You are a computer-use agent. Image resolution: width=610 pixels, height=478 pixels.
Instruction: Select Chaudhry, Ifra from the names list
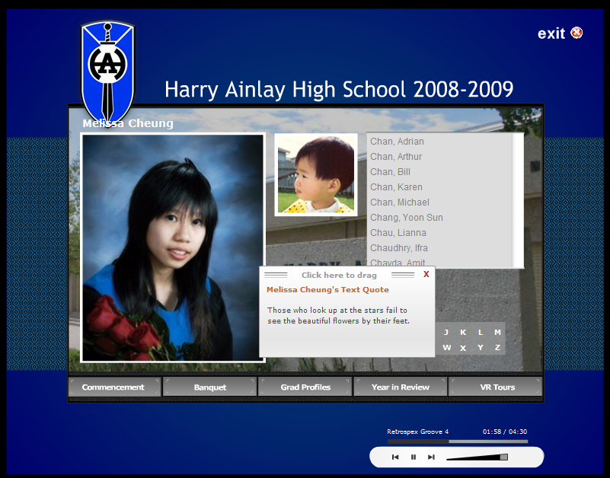(398, 248)
